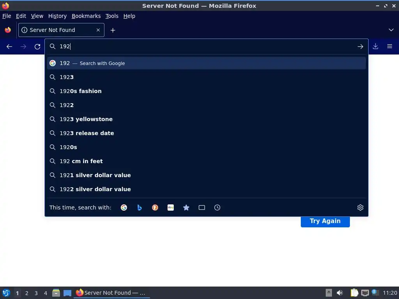
Task: Search in open Tabs icon
Action: [202, 208]
